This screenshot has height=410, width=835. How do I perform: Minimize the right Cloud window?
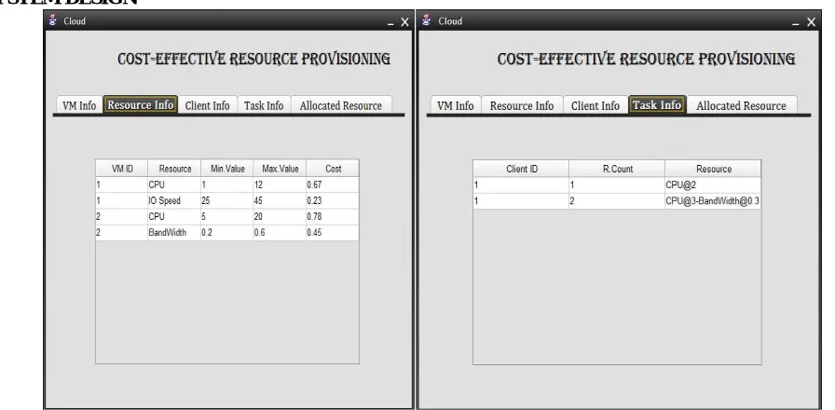(796, 22)
